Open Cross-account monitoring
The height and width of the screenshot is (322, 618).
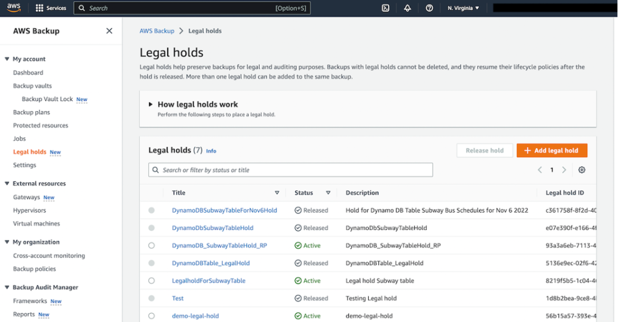coord(49,256)
